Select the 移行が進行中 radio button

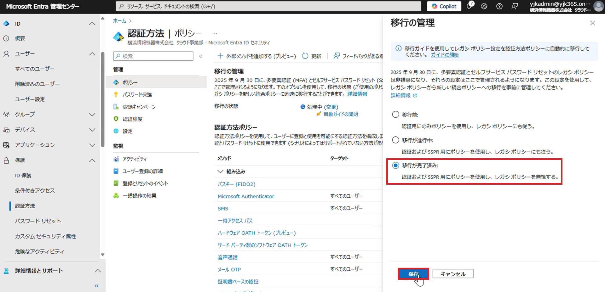point(395,140)
